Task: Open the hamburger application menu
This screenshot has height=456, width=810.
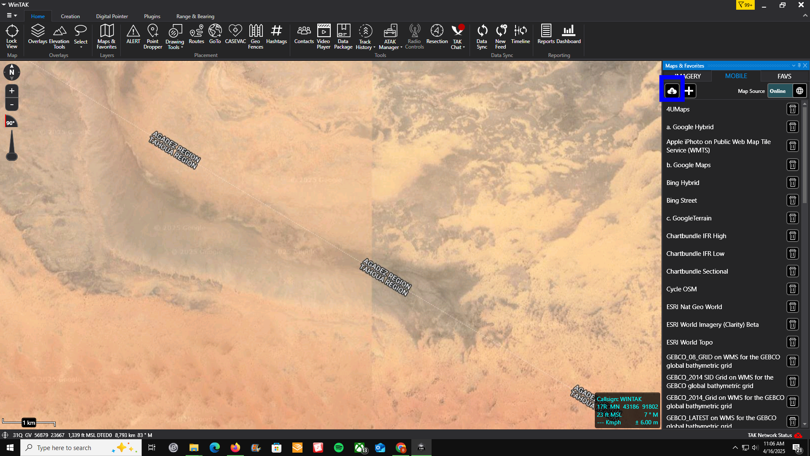Action: tap(12, 16)
